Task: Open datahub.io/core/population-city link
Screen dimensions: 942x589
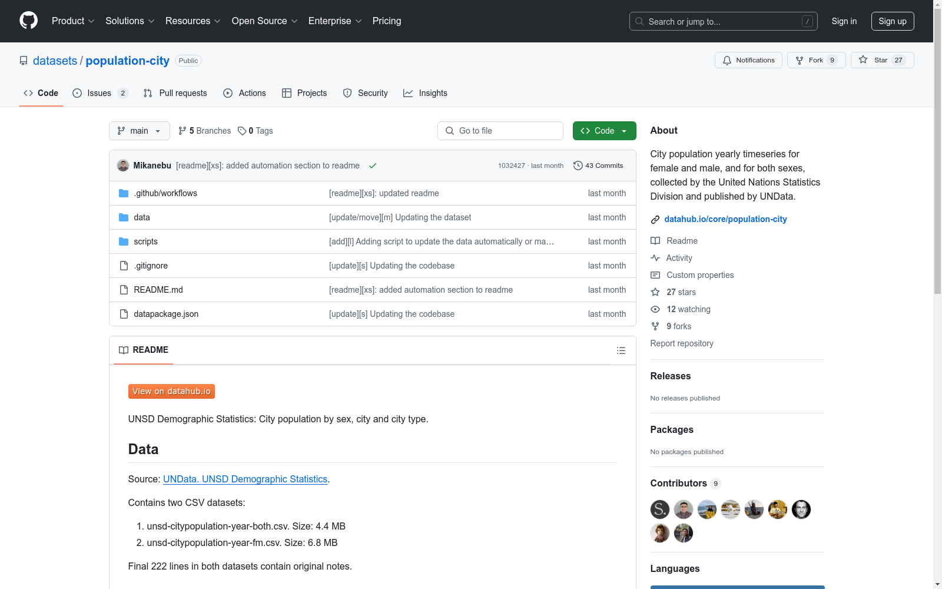Action: pos(725,219)
